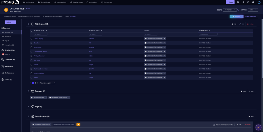Go to next attributes page arrow

click(x=38, y=83)
